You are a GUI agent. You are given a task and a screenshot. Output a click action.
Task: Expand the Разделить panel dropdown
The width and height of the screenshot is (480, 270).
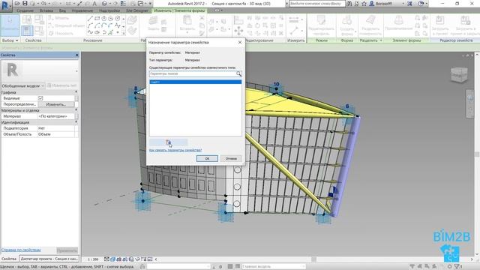tap(381, 40)
